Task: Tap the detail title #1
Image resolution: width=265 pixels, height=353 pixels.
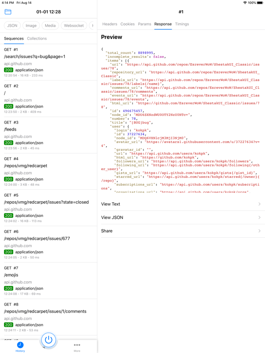Action: [181, 11]
